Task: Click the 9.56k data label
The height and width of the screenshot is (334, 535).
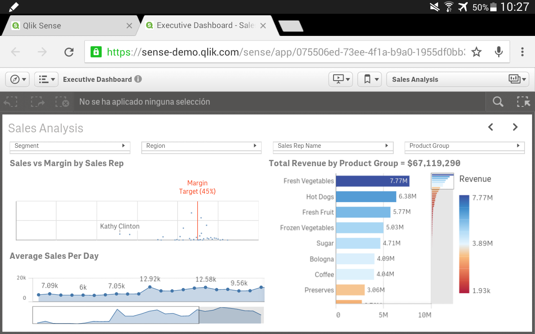Action: 239,283
